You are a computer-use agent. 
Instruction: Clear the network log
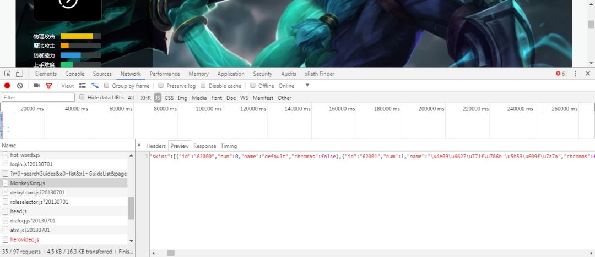20,86
